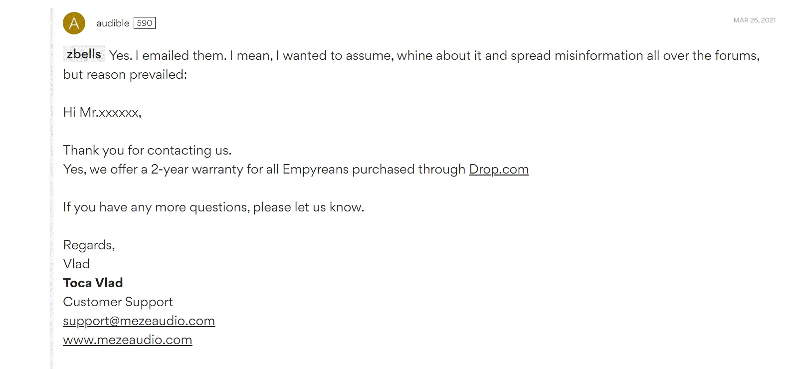This screenshot has height=369, width=793.
Task: Click the "Hi Mr.xxxxxx," greeting line
Action: (x=102, y=113)
